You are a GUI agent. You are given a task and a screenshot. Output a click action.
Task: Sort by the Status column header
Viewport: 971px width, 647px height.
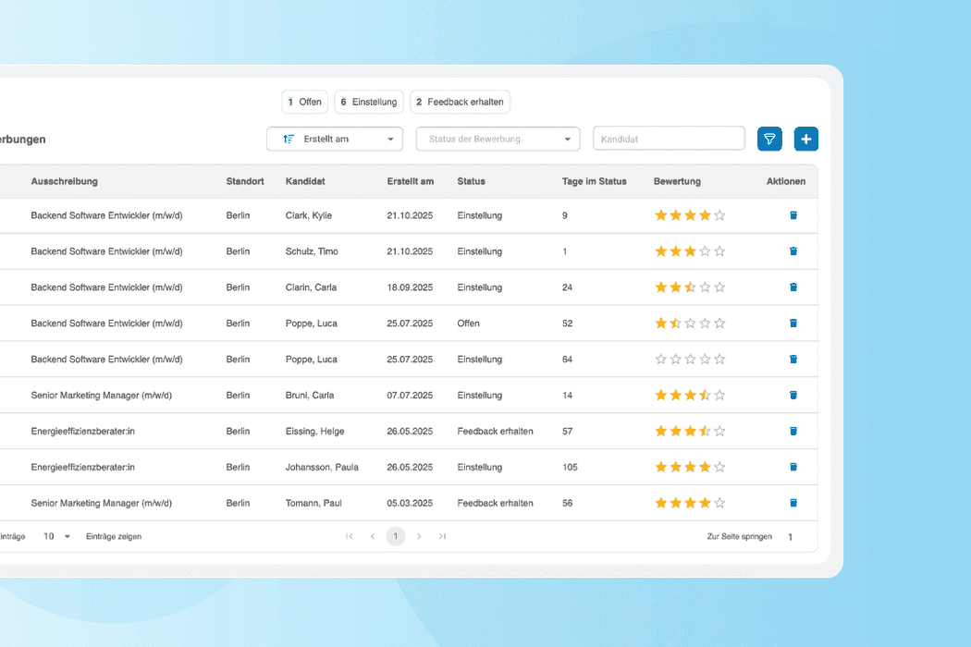point(471,181)
